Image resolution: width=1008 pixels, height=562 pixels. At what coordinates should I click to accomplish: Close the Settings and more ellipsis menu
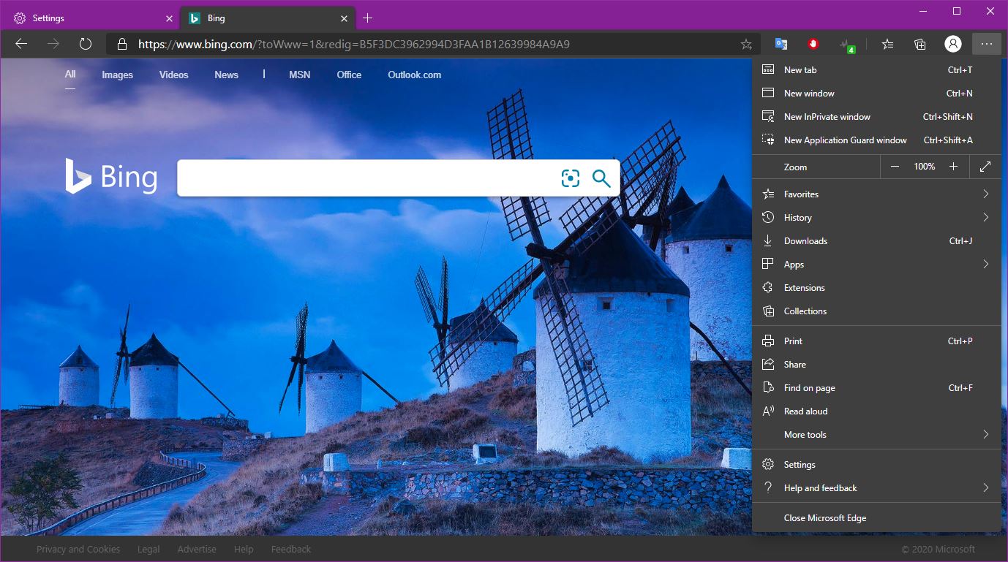click(987, 44)
